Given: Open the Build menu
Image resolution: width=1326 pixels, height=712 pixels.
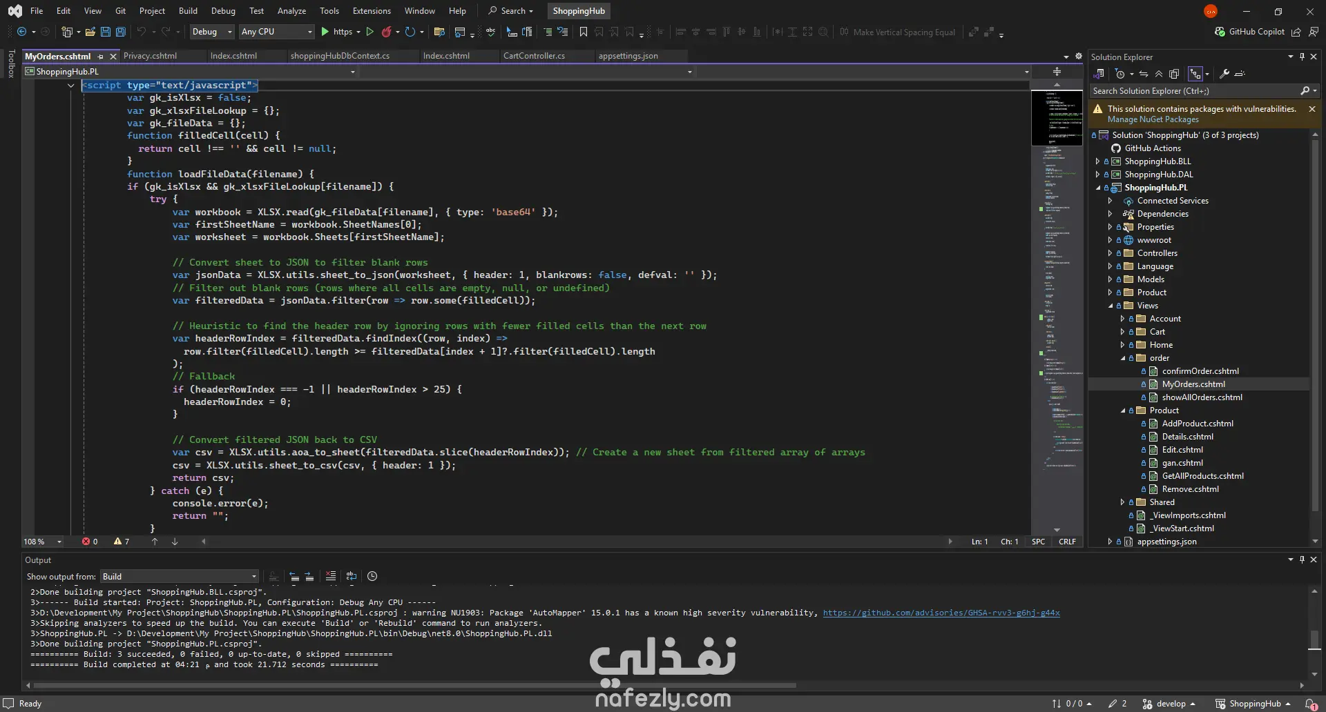Looking at the screenshot, I should pyautogui.click(x=188, y=11).
